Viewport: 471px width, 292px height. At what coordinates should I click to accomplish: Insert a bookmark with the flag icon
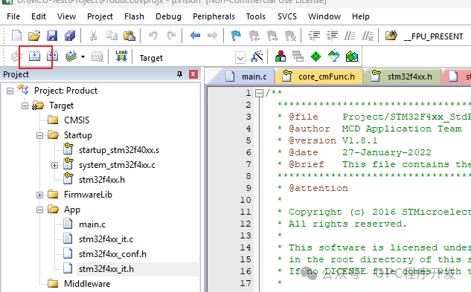click(x=236, y=36)
